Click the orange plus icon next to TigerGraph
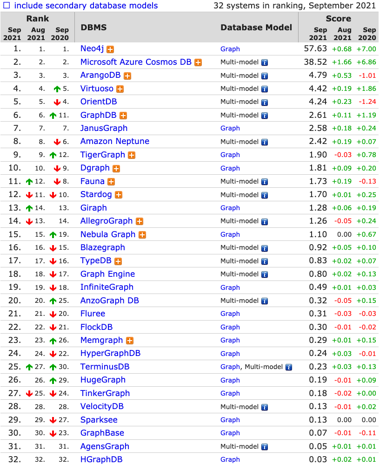The height and width of the screenshot is (465, 379). coord(132,156)
